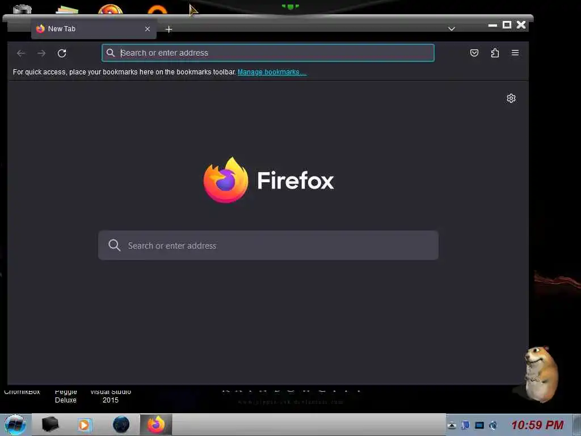
Task: Open the monitor tray icon
Action: coord(479,425)
